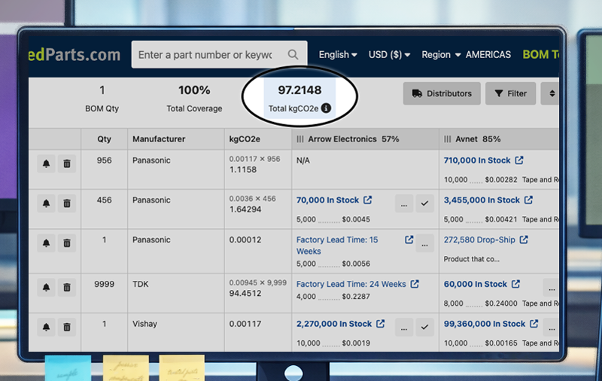Image resolution: width=602 pixels, height=381 pixels.
Task: Set alert bell for the Vishay row
Action: (46, 327)
